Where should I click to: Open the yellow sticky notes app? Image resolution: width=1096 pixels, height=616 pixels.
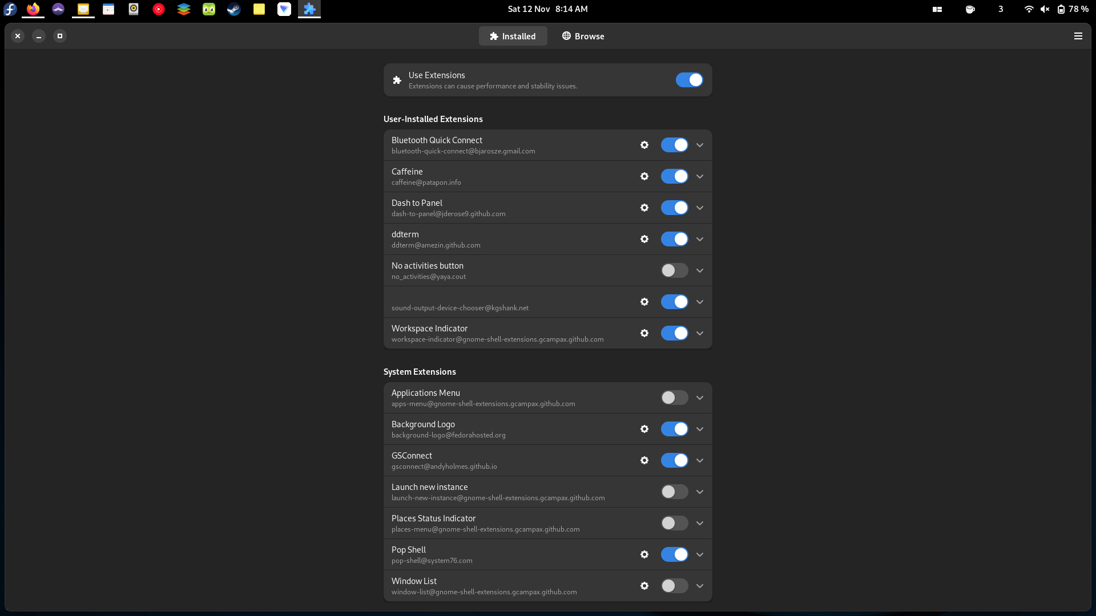(259, 9)
